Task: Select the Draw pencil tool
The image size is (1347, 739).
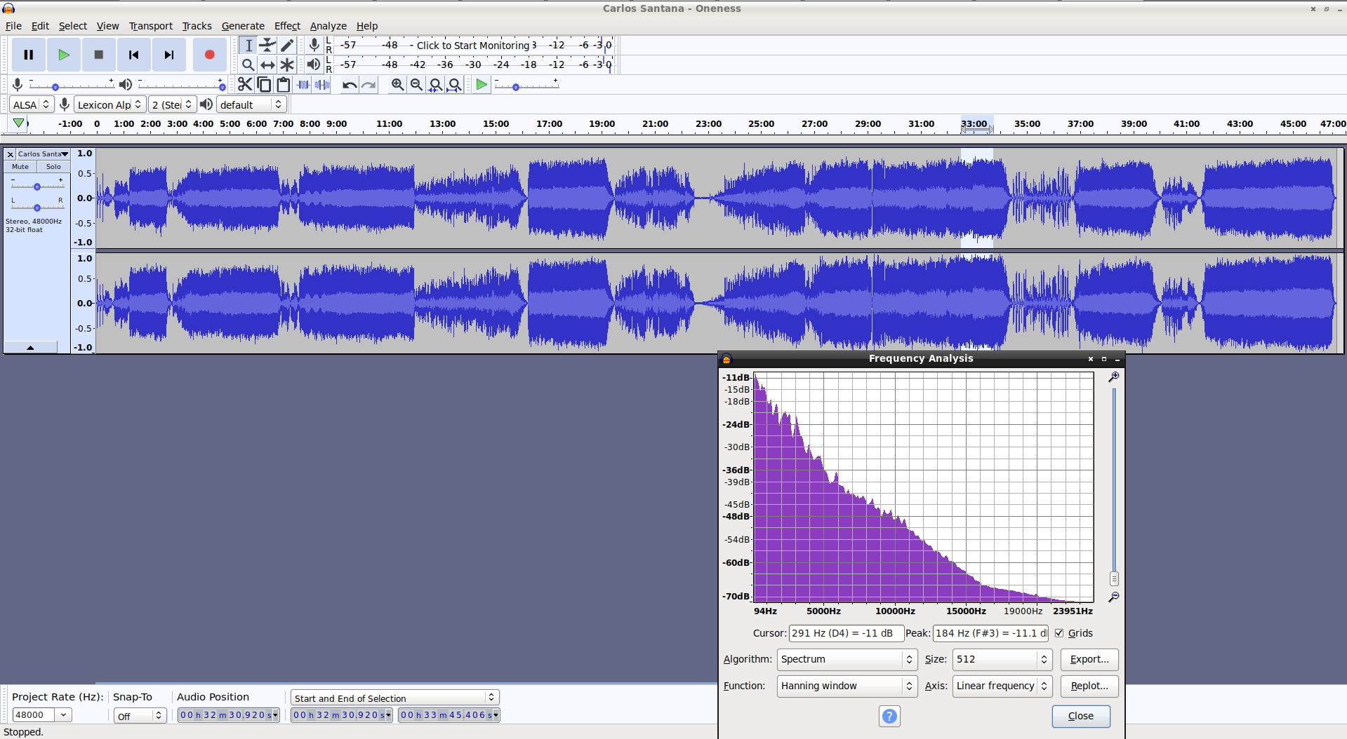Action: pyautogui.click(x=287, y=46)
